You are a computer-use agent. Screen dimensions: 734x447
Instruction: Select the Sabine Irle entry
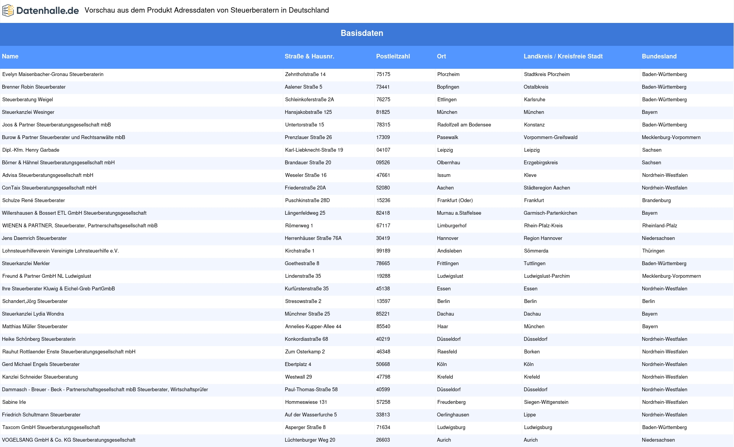coord(14,402)
